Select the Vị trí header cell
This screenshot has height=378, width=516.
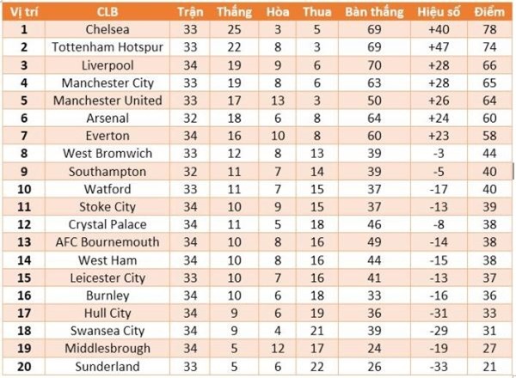[26, 12]
